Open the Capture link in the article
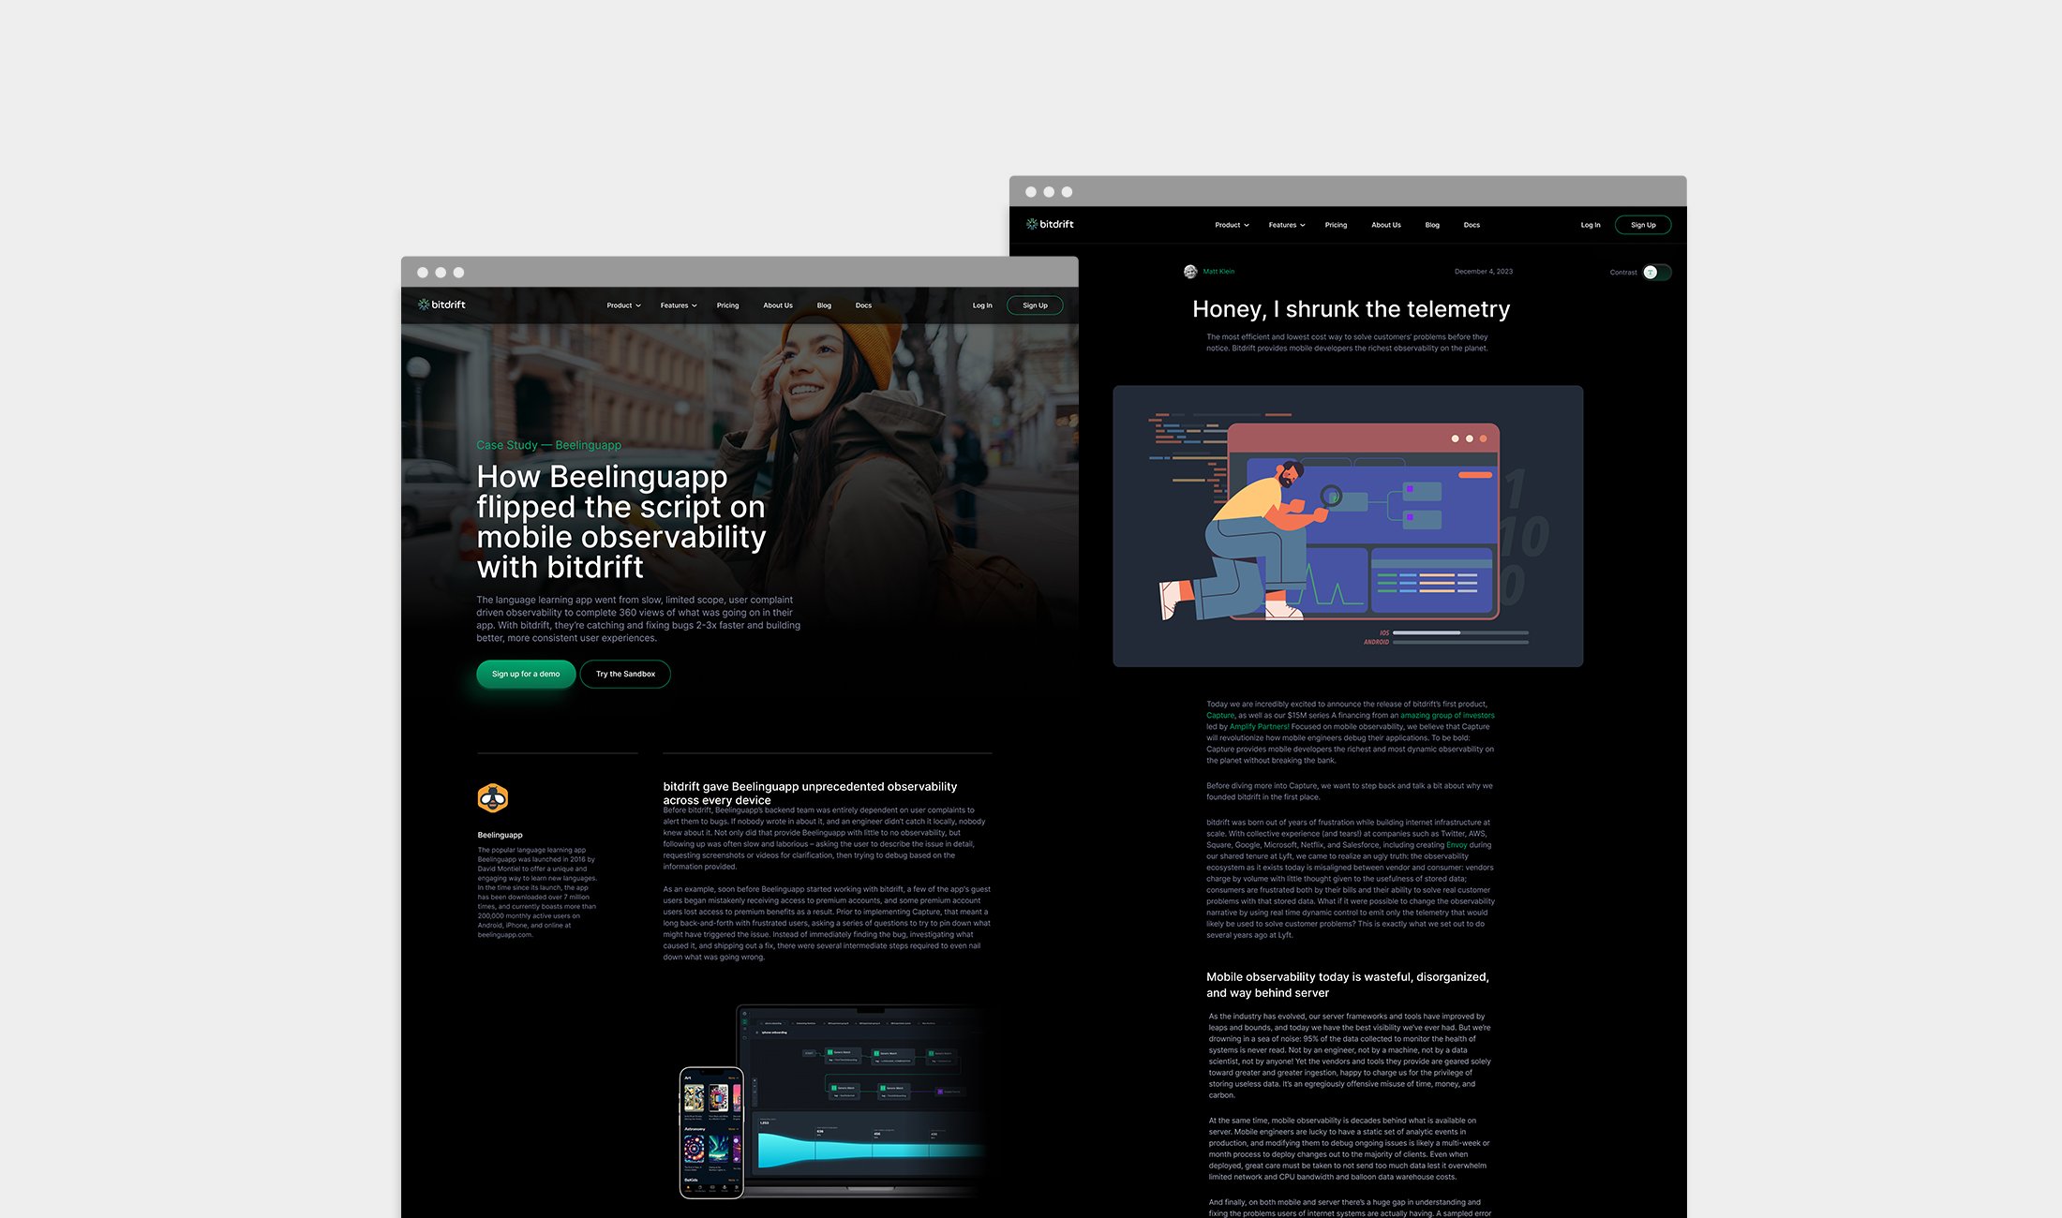 click(x=1220, y=716)
